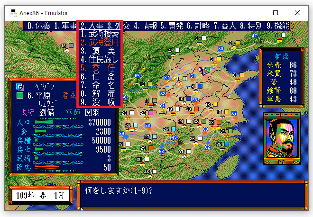This screenshot has width=313, height=217.
Task: Open the 6.計略 menu
Action: [198, 26]
